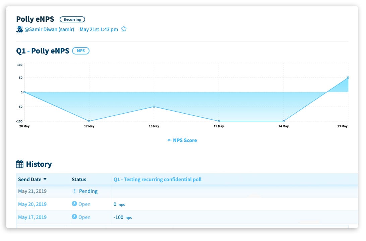Open Q1 - Testing recurring confidential poll header
This screenshot has height=241, width=366.
point(158,179)
